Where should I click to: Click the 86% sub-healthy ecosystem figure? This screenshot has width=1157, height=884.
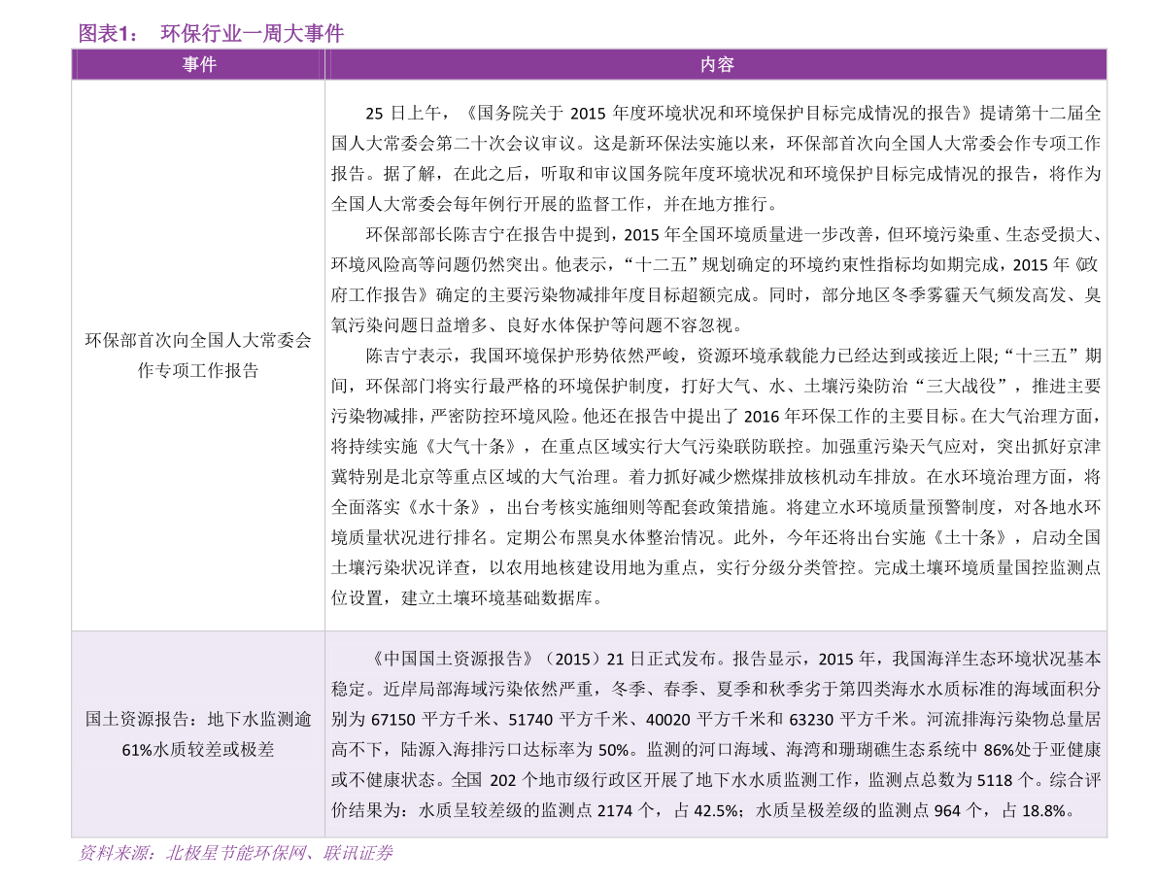click(x=1000, y=750)
